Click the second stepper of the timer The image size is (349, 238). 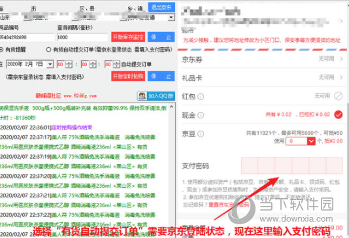point(116,64)
